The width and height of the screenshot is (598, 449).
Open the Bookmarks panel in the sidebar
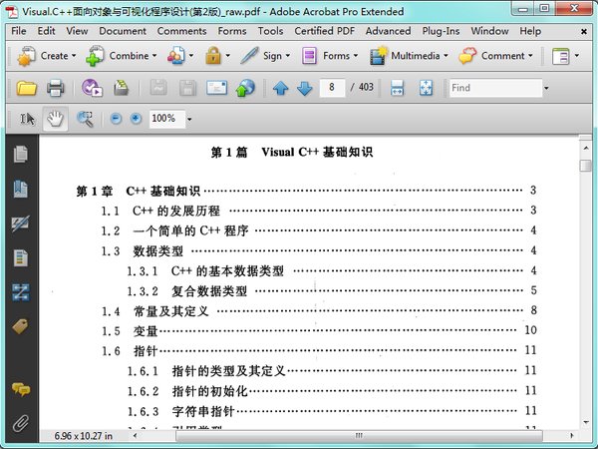tap(21, 189)
